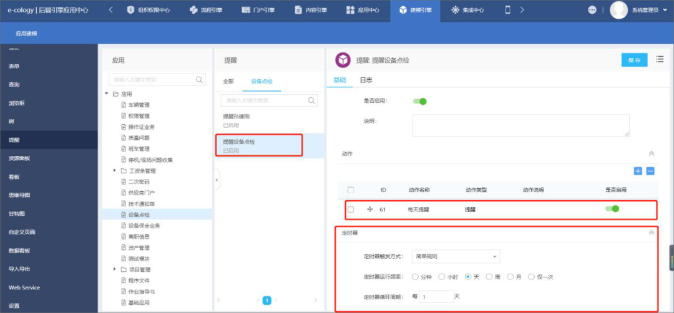Screen dimensions: 674x313
Task: Check the checkbox for action 61
Action: [351, 209]
